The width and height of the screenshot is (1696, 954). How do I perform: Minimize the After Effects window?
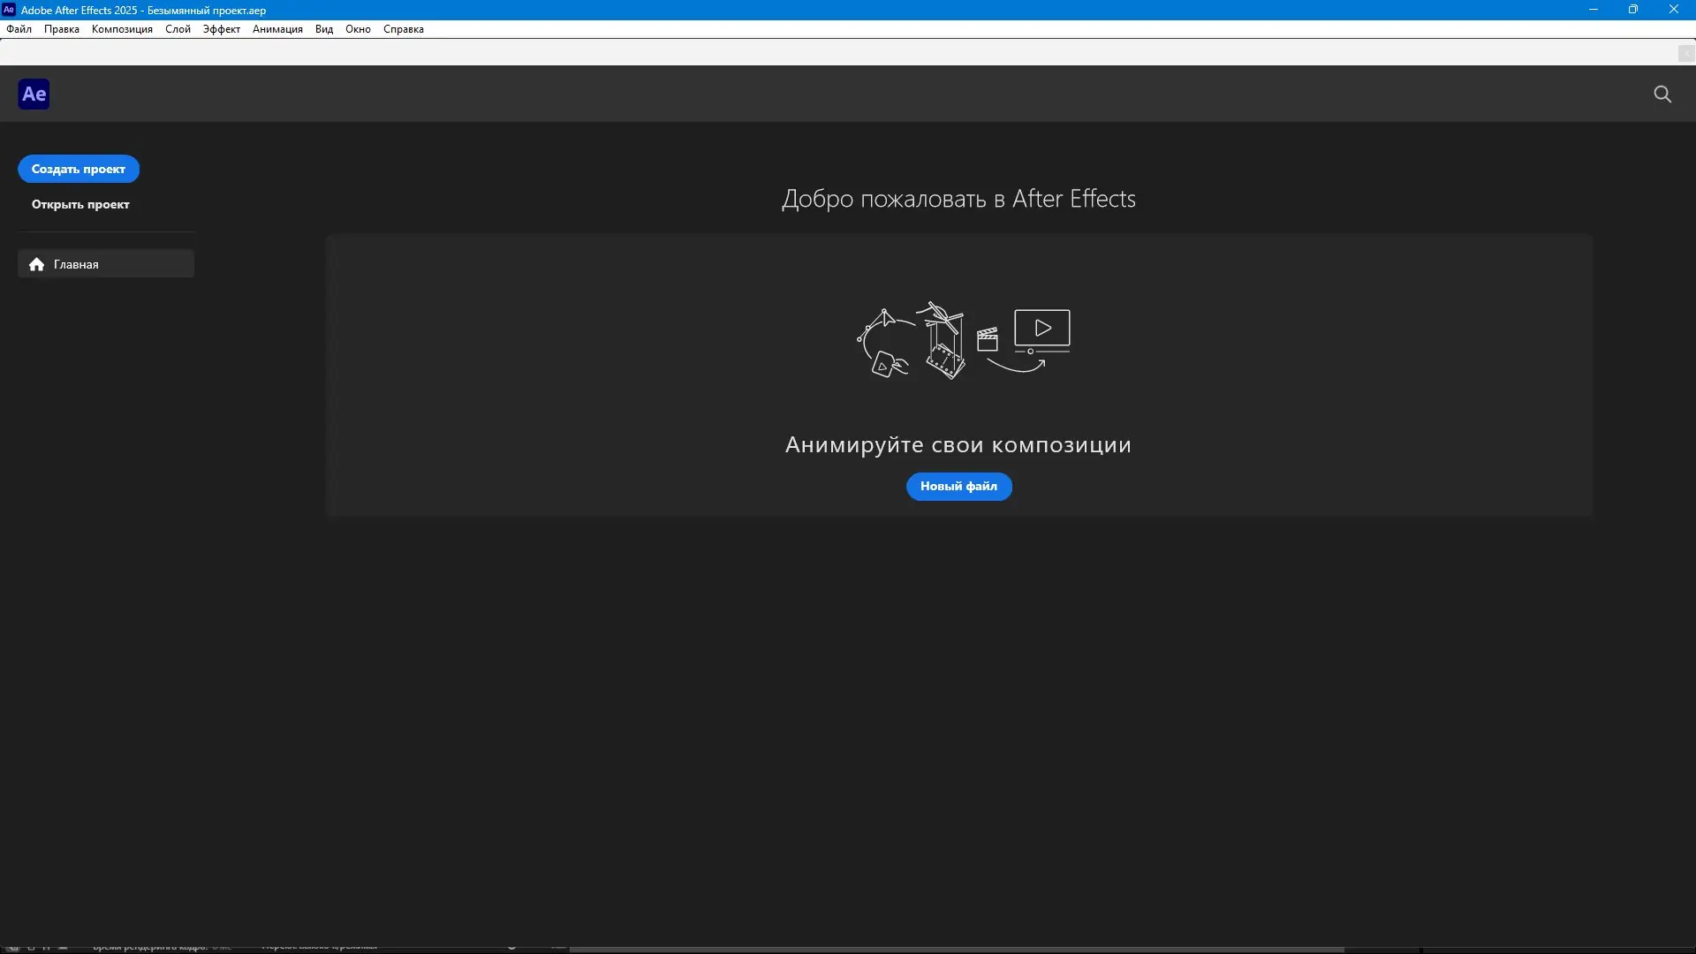[x=1594, y=10]
